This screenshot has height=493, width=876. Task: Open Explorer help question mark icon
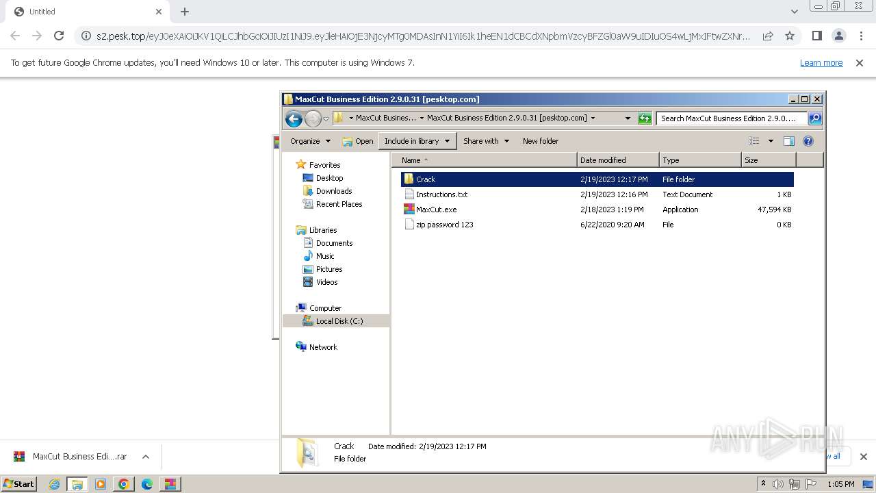point(808,141)
